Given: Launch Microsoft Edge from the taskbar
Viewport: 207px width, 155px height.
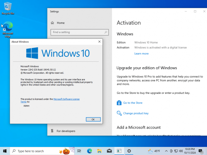Looking at the screenshot, I should click(x=89, y=151).
